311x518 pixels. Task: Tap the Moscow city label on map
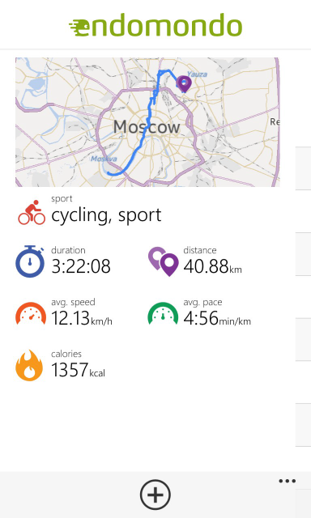[147, 127]
